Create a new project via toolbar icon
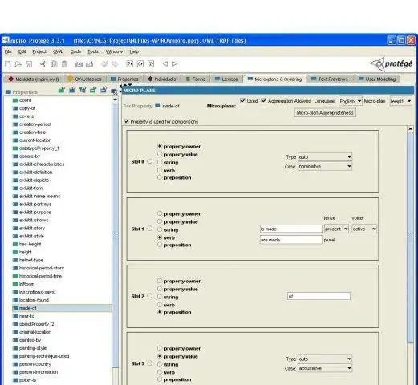This screenshot has height=385, width=418. click(x=8, y=64)
